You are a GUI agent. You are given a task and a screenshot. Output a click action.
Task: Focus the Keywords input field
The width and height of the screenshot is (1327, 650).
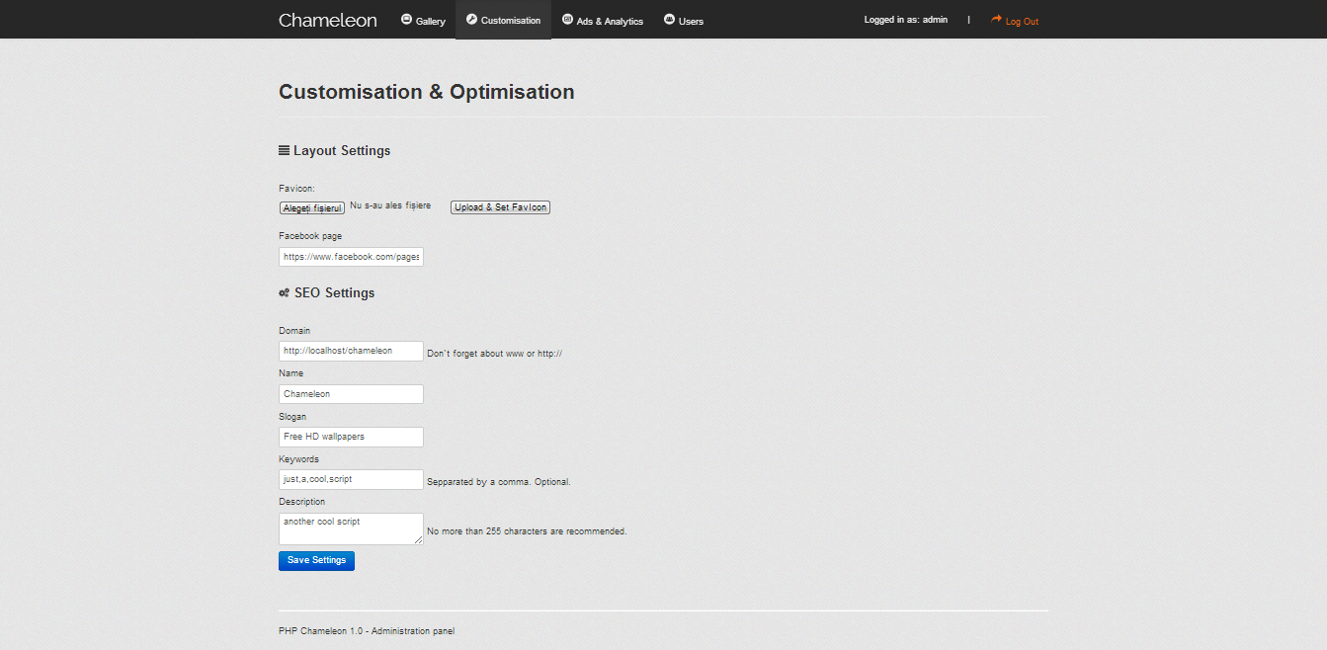[x=351, y=479]
